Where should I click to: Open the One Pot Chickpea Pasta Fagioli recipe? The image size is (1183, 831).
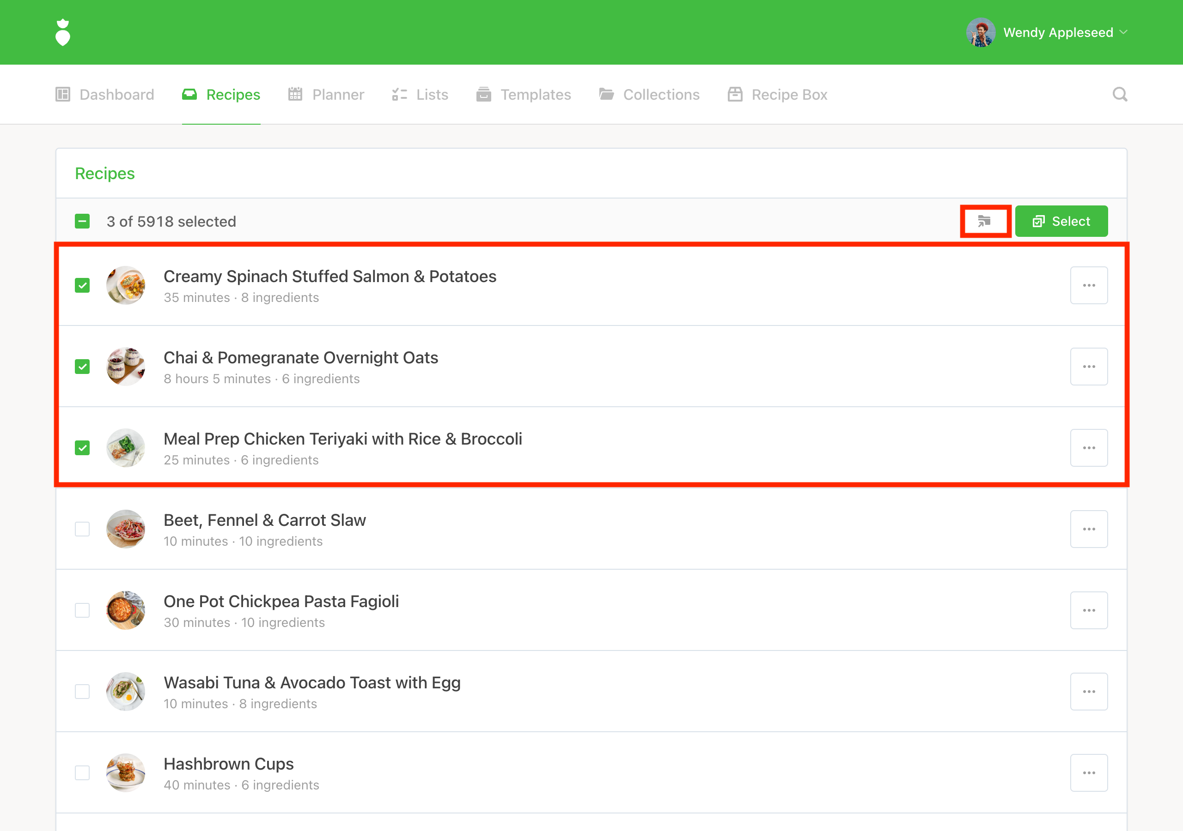281,602
